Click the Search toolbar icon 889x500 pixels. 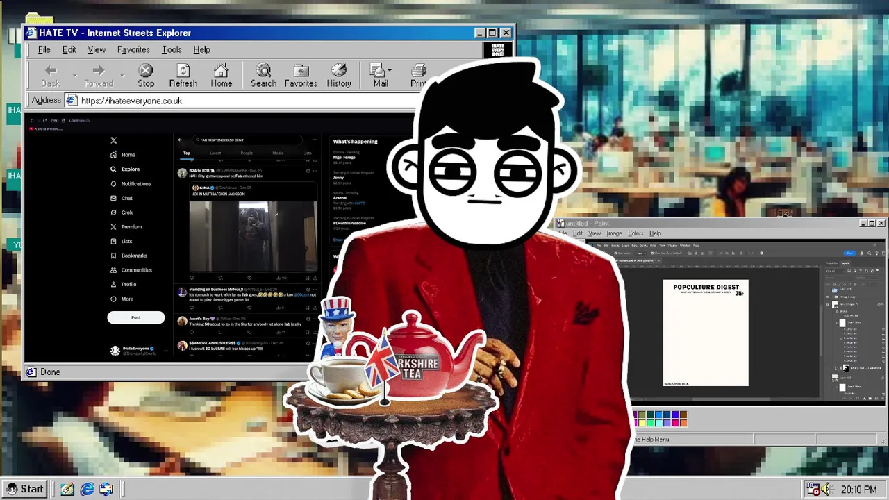pyautogui.click(x=263, y=76)
